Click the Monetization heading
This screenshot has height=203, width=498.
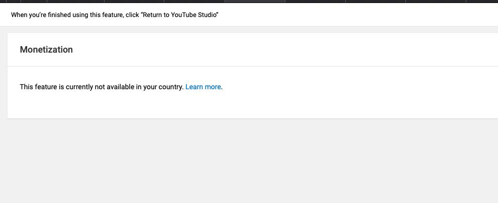coord(46,50)
